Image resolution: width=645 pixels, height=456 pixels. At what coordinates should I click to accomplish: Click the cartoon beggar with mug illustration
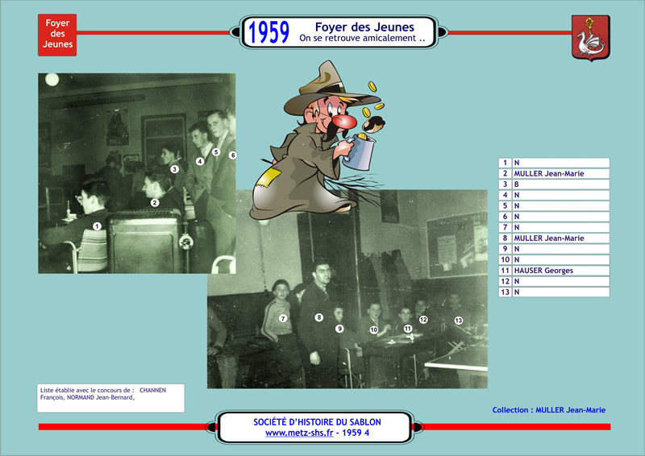tap(318, 140)
